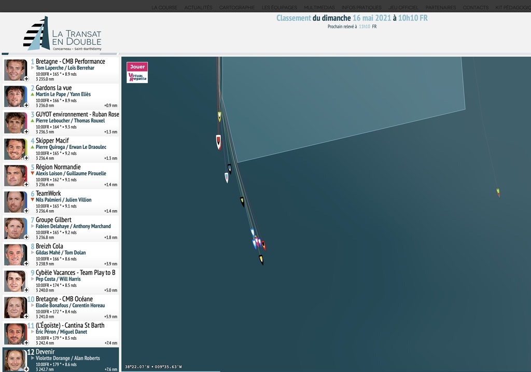This screenshot has height=372, width=531.
Task: Select the yellow-green boat marker near exclusion zone edge
Action: click(219, 117)
